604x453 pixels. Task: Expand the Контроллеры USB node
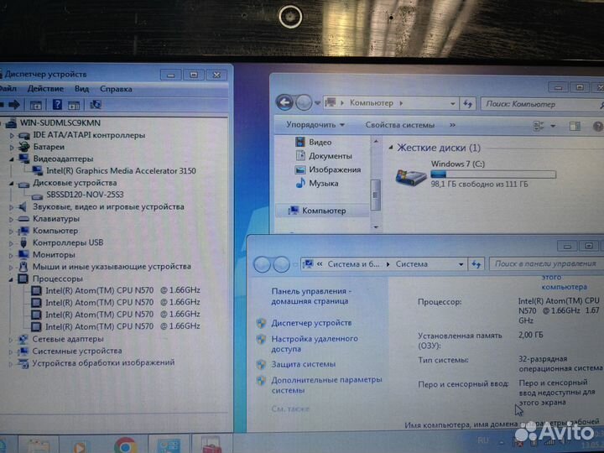click(12, 243)
